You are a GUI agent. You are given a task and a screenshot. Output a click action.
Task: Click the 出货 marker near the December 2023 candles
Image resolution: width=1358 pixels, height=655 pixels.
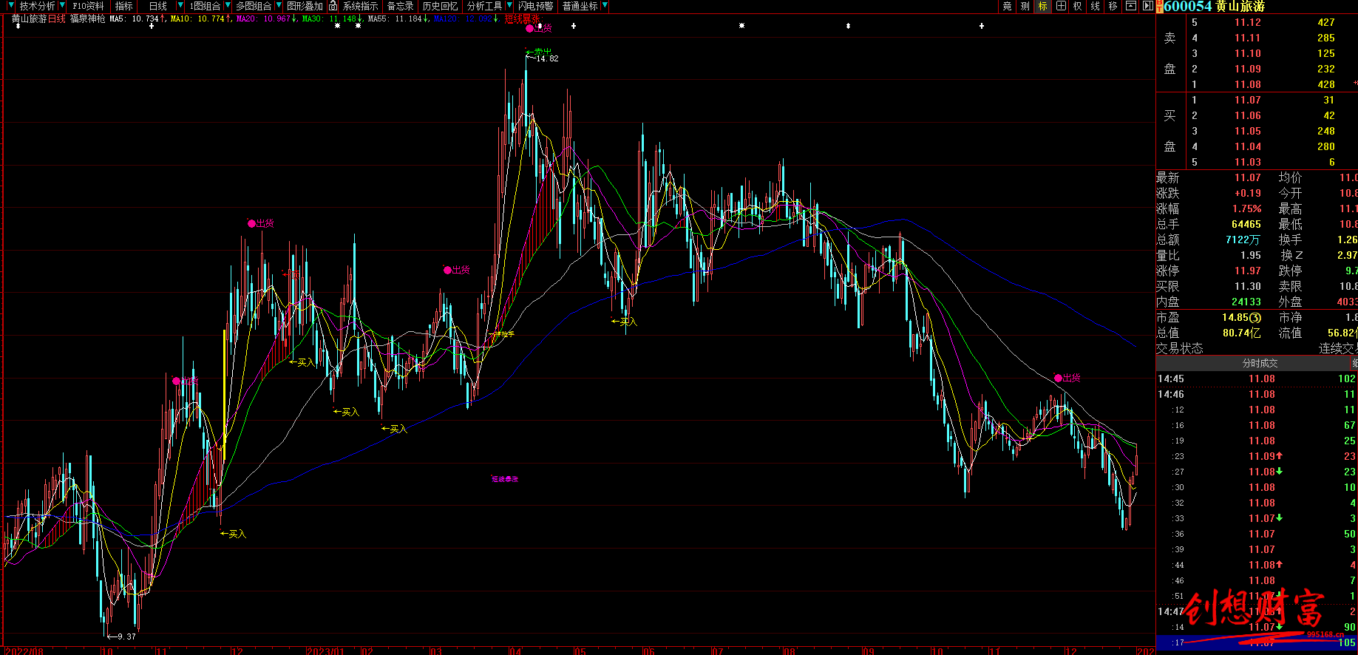[x=1067, y=378]
